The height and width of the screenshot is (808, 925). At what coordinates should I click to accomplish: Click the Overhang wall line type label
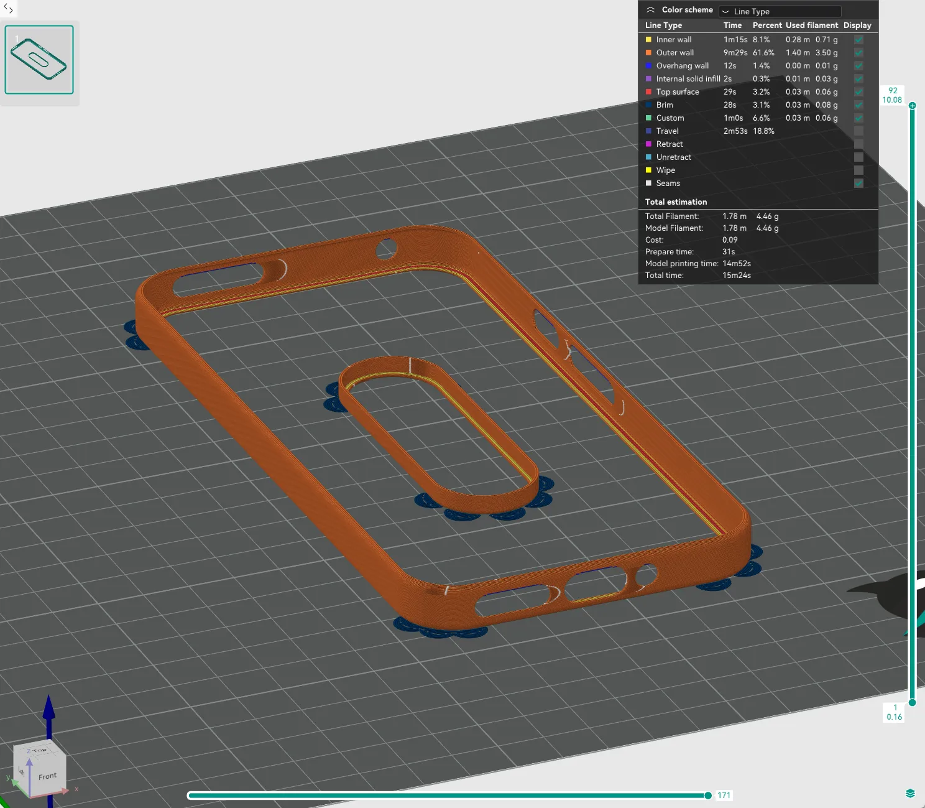pos(682,66)
